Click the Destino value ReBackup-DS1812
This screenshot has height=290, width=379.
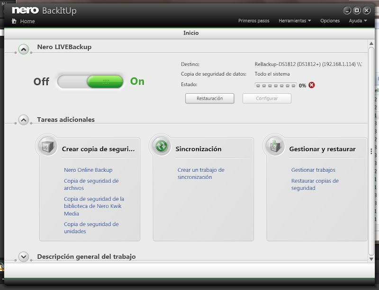[308, 64]
